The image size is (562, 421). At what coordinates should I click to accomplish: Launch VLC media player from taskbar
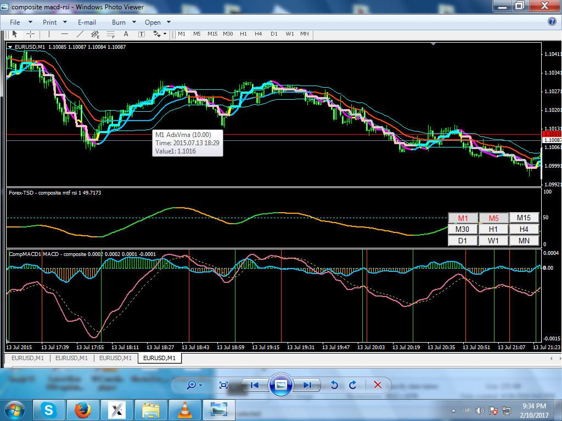tap(185, 409)
